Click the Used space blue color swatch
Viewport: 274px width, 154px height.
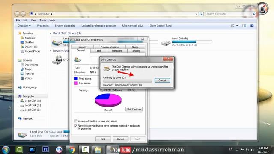pyautogui.click(x=76, y=79)
